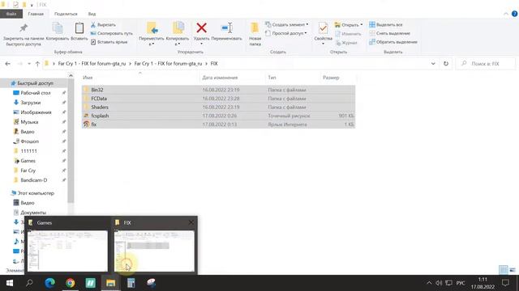This screenshot has width=519, height=291.
Task: Sort by the Размер column header
Action: [331, 78]
